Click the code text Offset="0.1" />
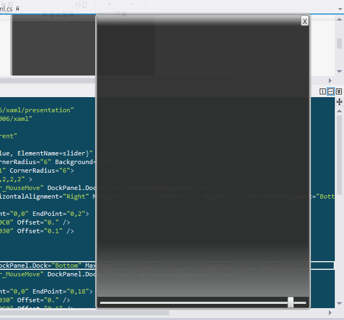The image size is (344, 320). pyautogui.click(x=45, y=231)
